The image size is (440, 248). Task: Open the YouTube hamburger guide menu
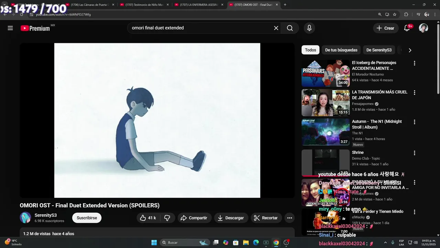click(x=10, y=28)
